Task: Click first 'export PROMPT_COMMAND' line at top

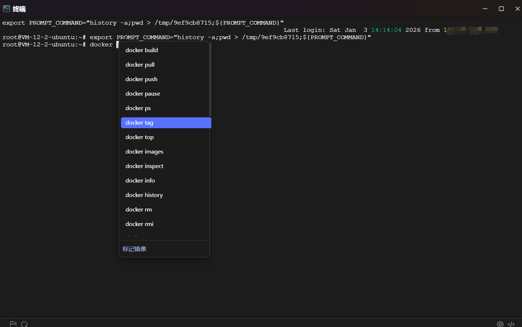Action: [x=143, y=23]
